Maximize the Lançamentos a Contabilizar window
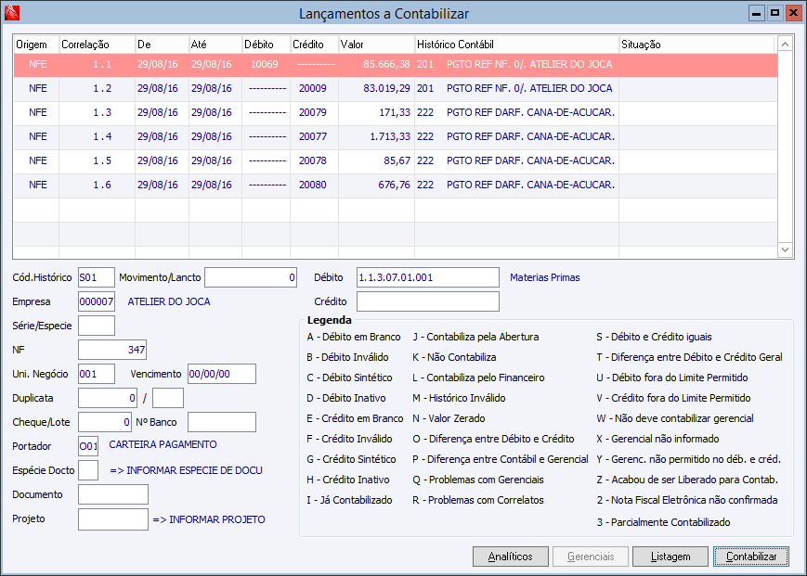 (774, 13)
